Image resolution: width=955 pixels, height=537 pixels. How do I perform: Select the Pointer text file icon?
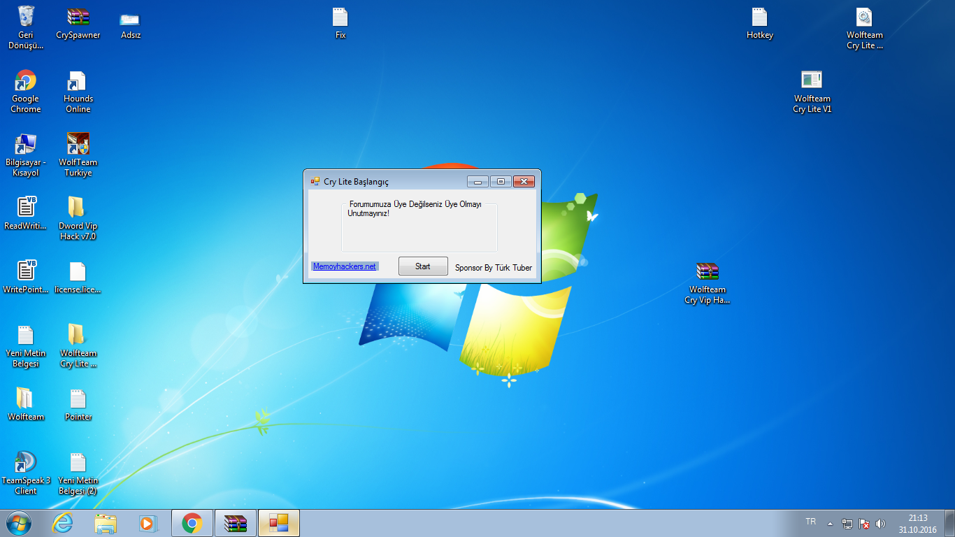[x=78, y=404]
